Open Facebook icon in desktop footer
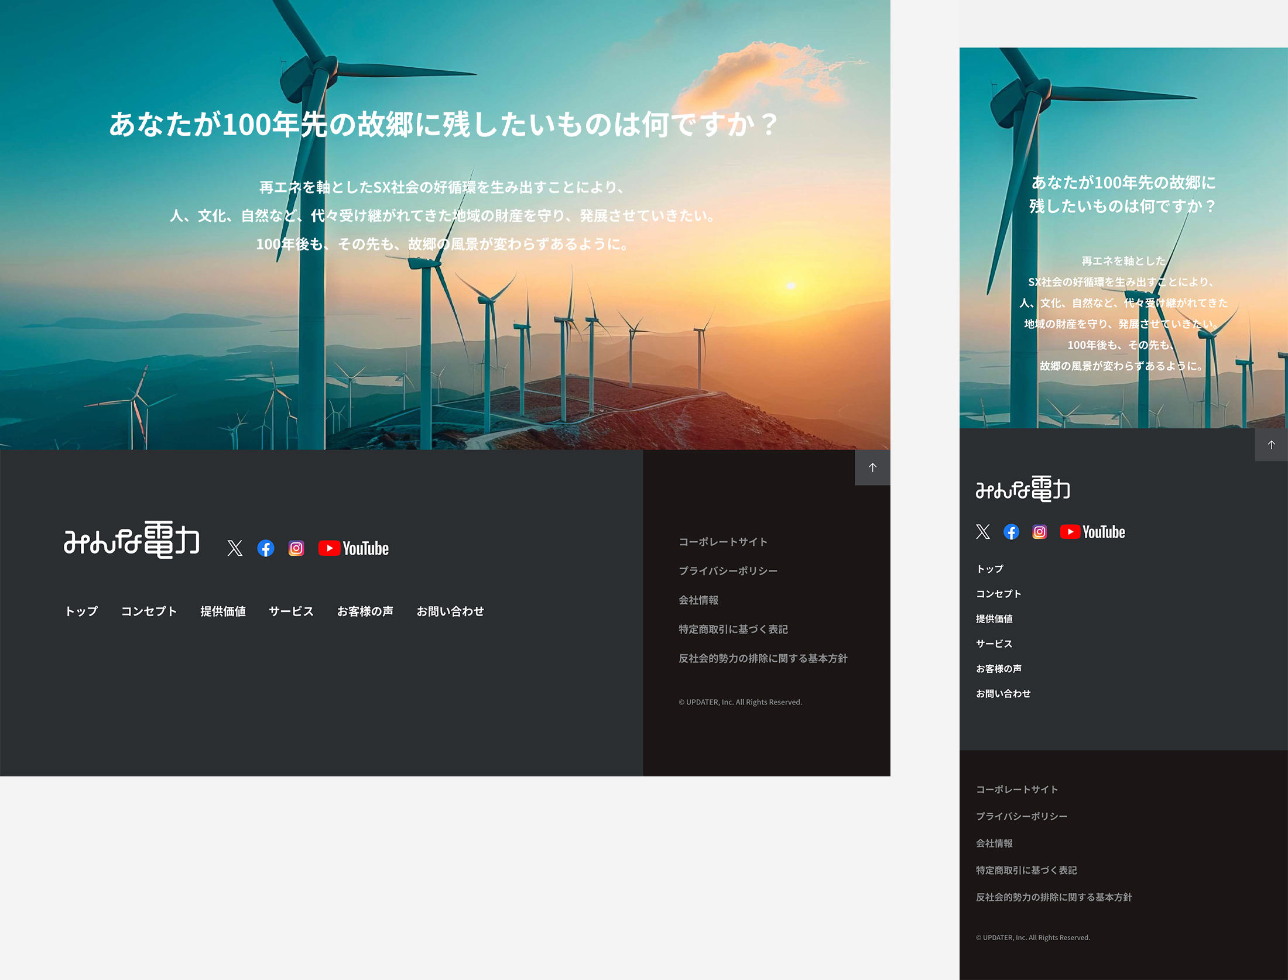Image resolution: width=1288 pixels, height=980 pixels. pos(266,548)
